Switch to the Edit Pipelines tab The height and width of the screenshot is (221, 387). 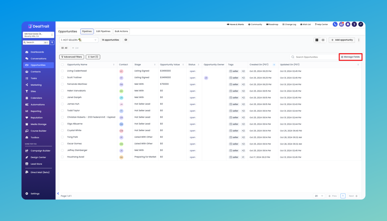(x=103, y=31)
